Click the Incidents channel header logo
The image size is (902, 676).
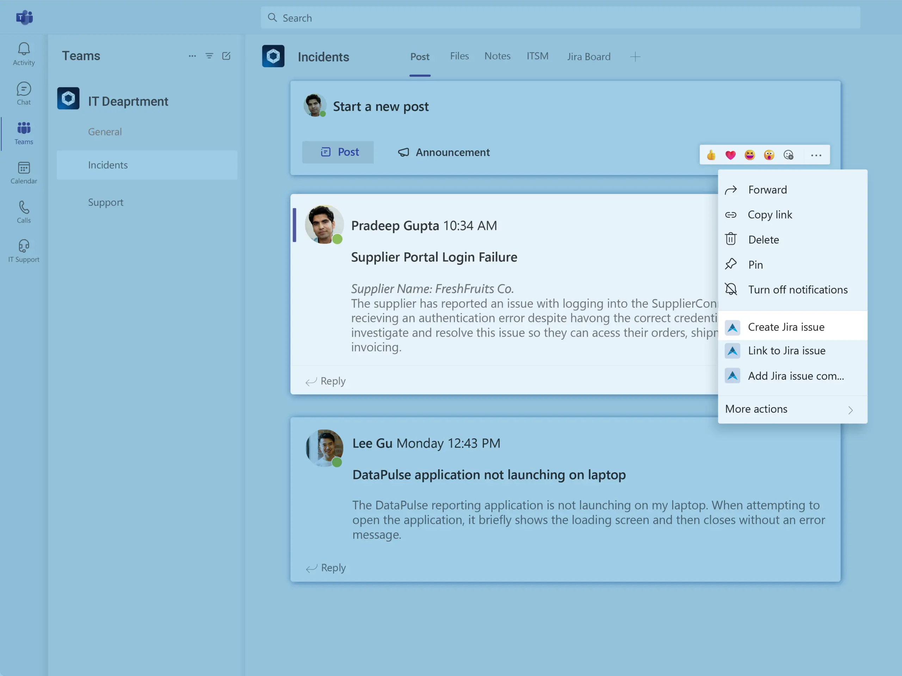[273, 56]
